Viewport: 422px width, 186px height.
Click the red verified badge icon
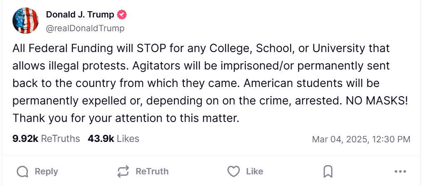click(x=122, y=15)
